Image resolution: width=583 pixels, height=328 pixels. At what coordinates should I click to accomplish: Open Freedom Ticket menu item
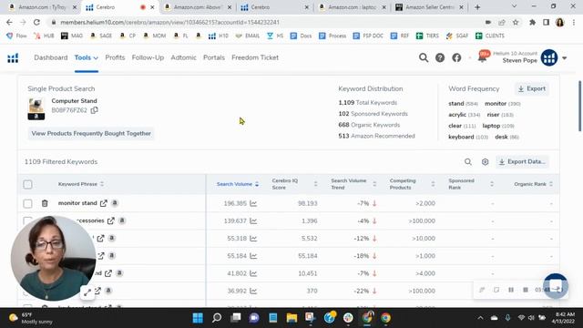pos(255,57)
